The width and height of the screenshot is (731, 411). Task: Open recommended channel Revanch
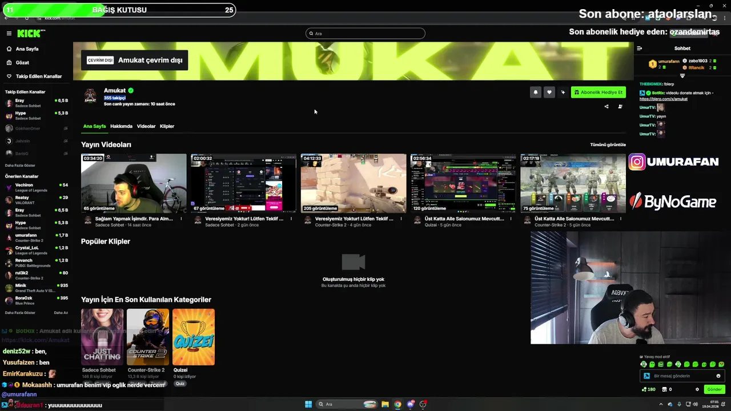coord(37,263)
